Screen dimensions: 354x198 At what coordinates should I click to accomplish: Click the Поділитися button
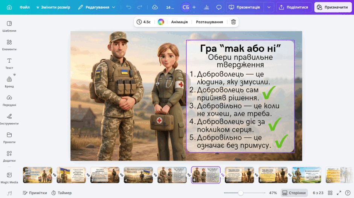294,7
